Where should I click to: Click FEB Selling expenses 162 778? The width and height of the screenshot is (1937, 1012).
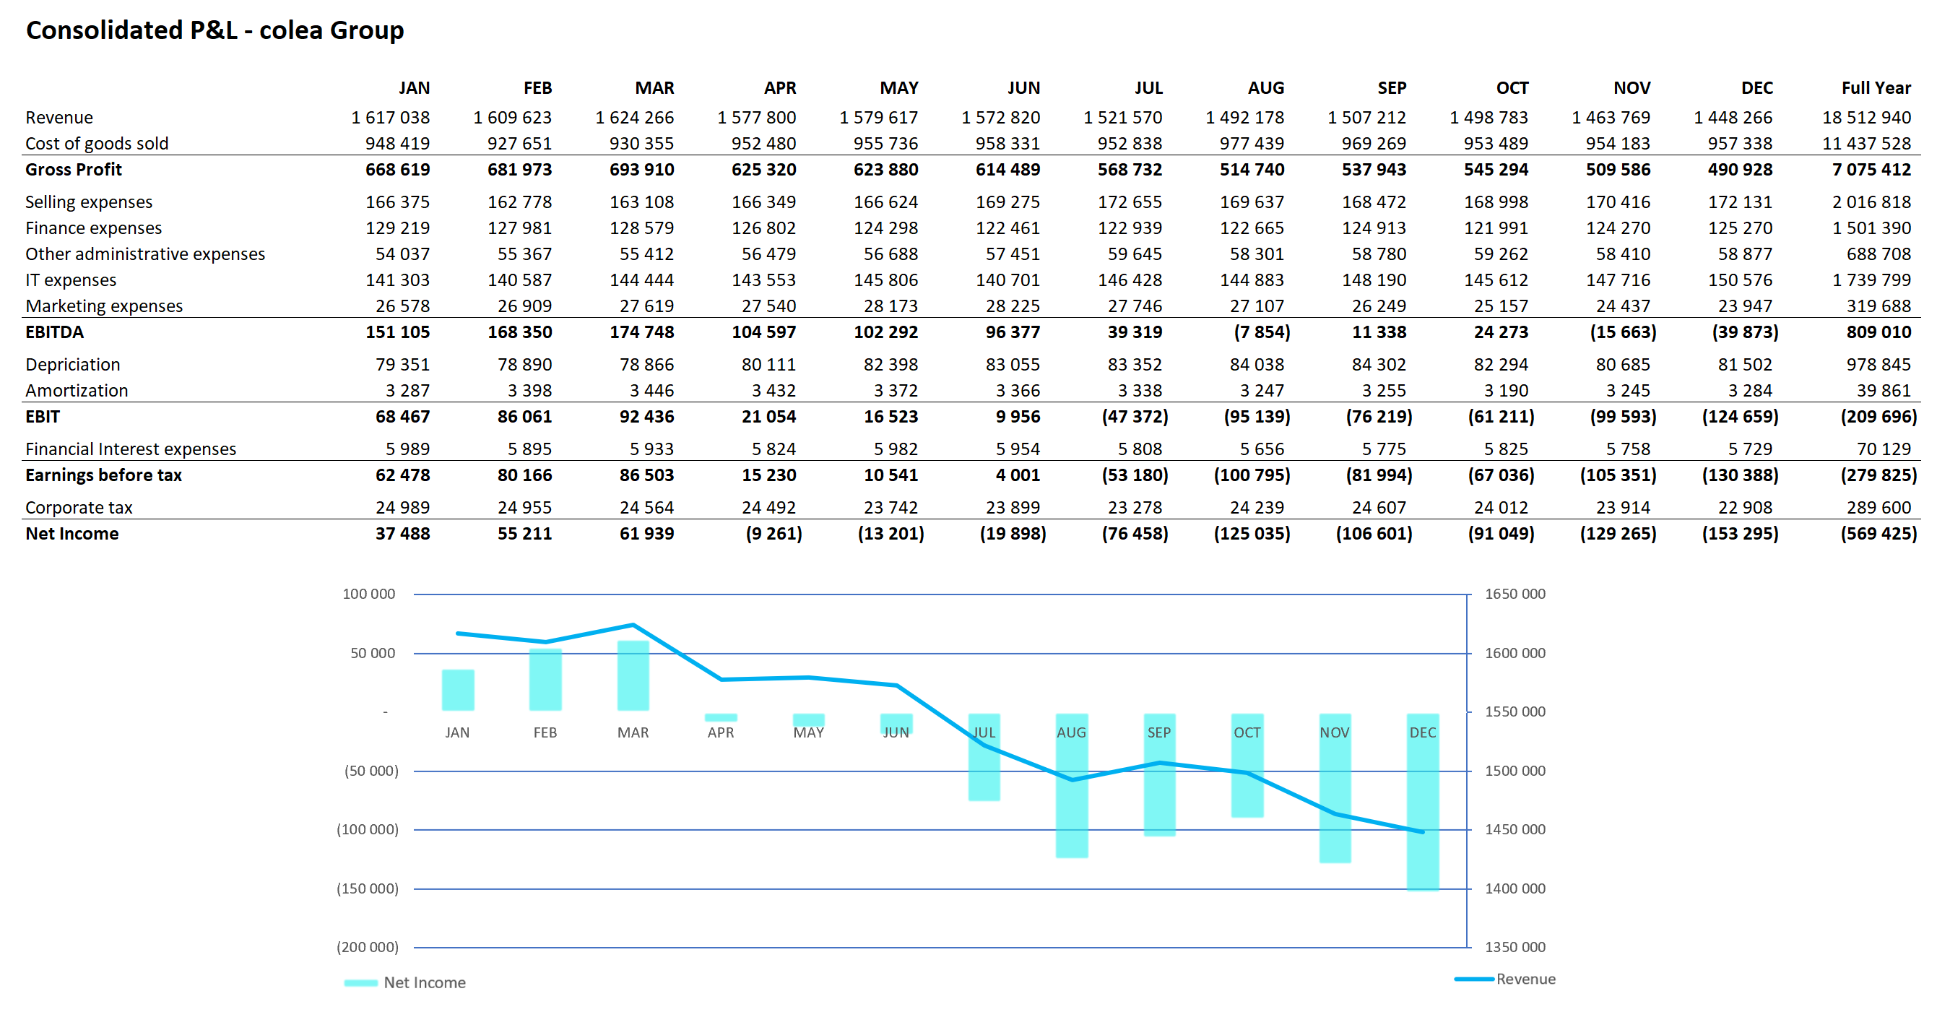pyautogui.click(x=519, y=202)
